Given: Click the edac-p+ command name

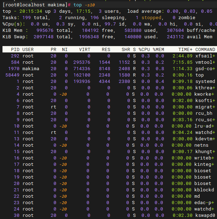Looking at the screenshot, I should pos(204,203).
